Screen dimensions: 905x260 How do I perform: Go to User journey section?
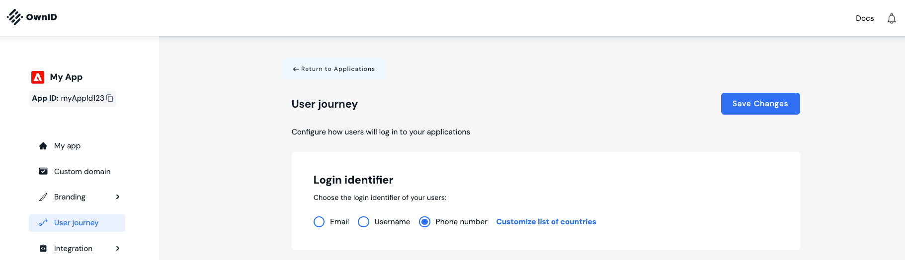[77, 223]
